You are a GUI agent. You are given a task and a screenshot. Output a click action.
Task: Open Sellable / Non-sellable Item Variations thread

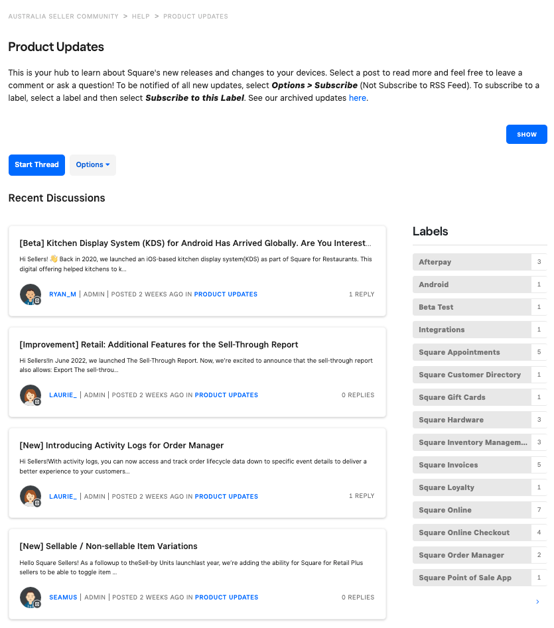coord(109,546)
